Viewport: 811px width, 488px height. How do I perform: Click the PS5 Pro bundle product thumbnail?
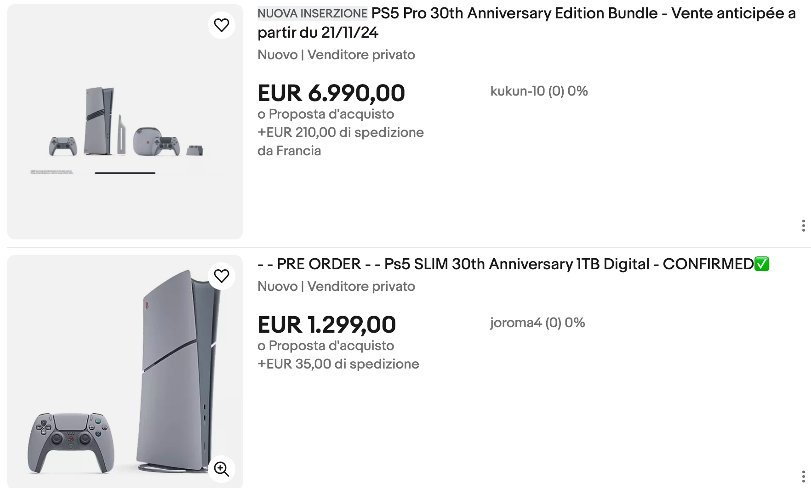(x=125, y=122)
